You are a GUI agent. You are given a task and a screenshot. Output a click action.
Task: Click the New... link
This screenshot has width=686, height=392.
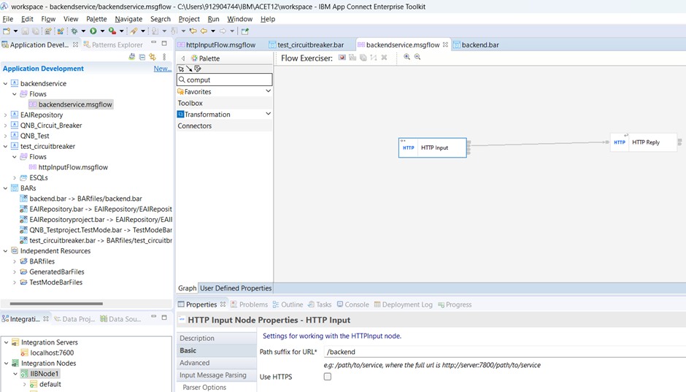tap(162, 69)
